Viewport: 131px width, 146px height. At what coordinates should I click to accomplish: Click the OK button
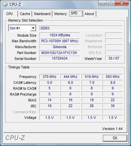115,138
